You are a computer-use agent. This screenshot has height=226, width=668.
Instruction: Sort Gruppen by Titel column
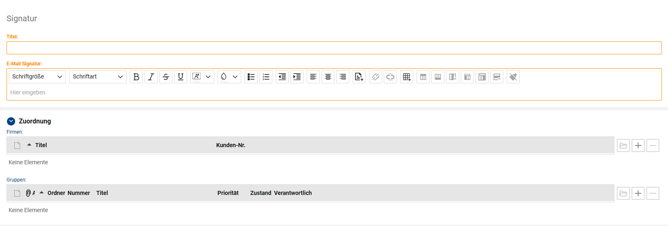pos(102,193)
